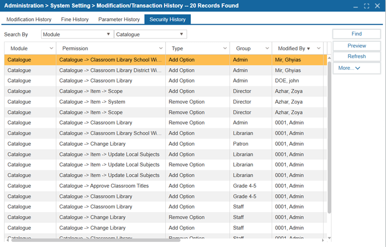The width and height of the screenshot is (386, 247).
Task: Sort by the Permission column header
Action: tap(75, 49)
